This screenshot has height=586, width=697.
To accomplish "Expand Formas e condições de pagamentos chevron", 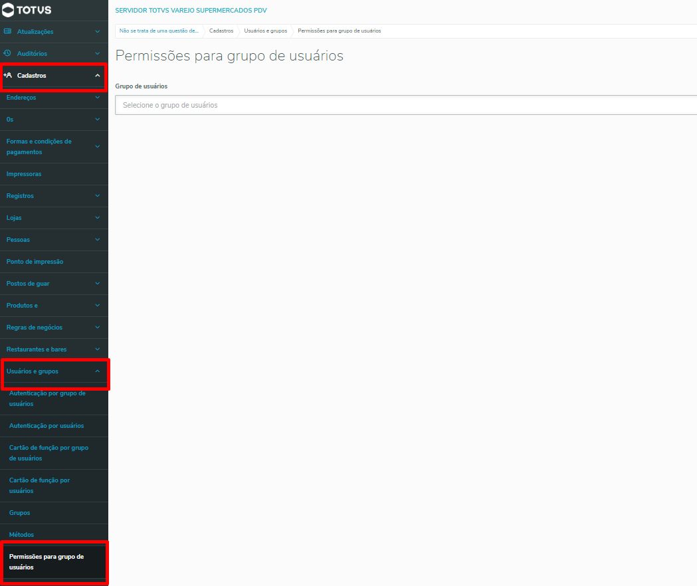I will (x=98, y=146).
